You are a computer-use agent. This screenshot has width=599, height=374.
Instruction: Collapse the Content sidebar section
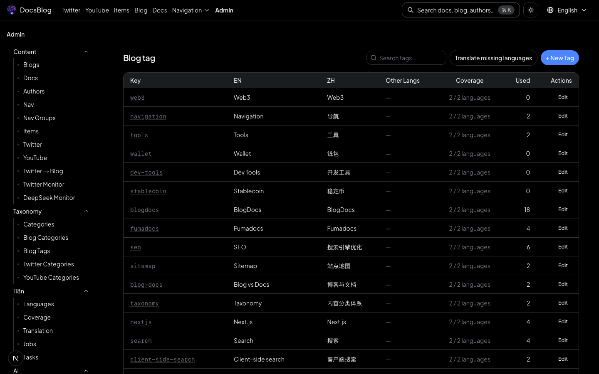point(86,52)
